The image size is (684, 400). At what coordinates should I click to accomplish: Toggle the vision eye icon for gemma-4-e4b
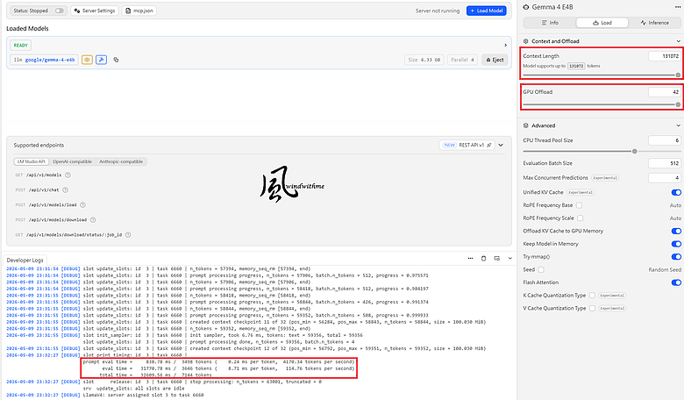point(87,60)
